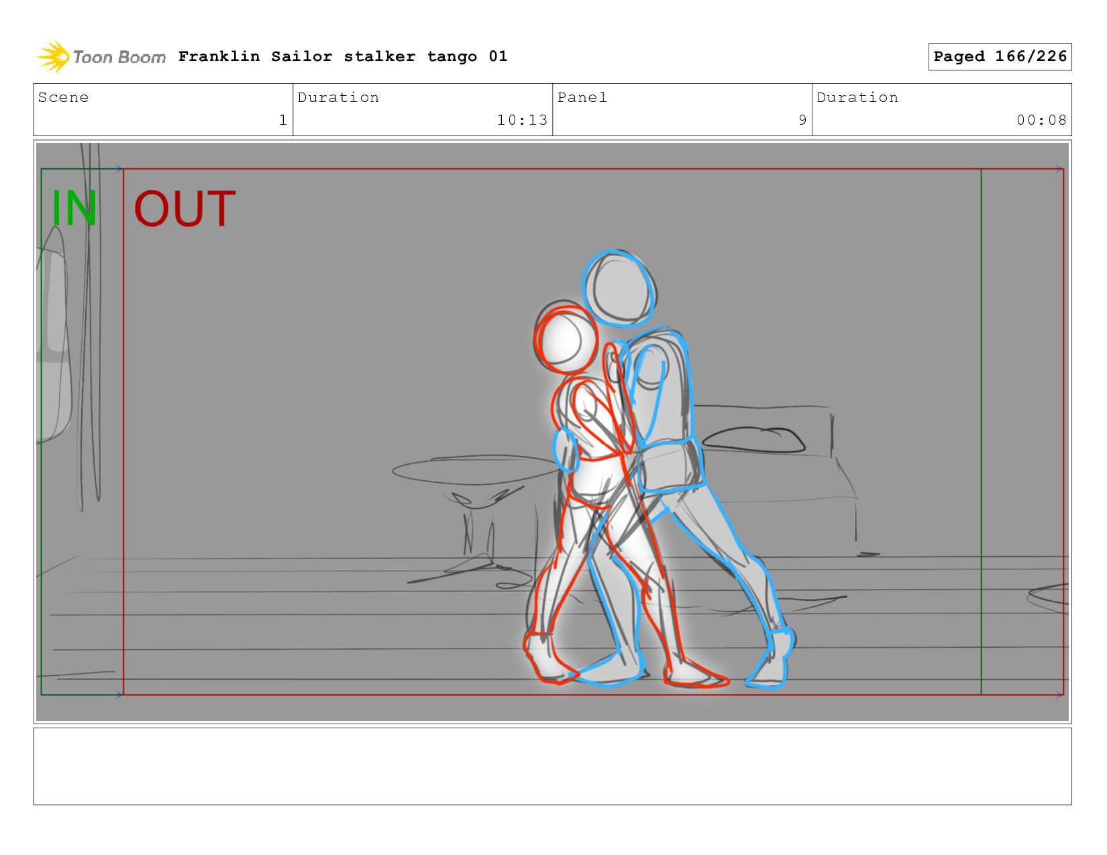Click the storyboard panel drawing of dancers
Viewport: 1107px width, 855px height.
[x=552, y=432]
